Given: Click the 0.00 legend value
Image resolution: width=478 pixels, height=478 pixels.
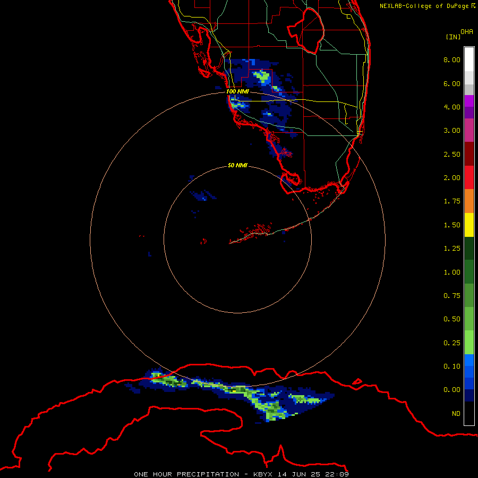Looking at the screenshot, I should coord(452,390).
